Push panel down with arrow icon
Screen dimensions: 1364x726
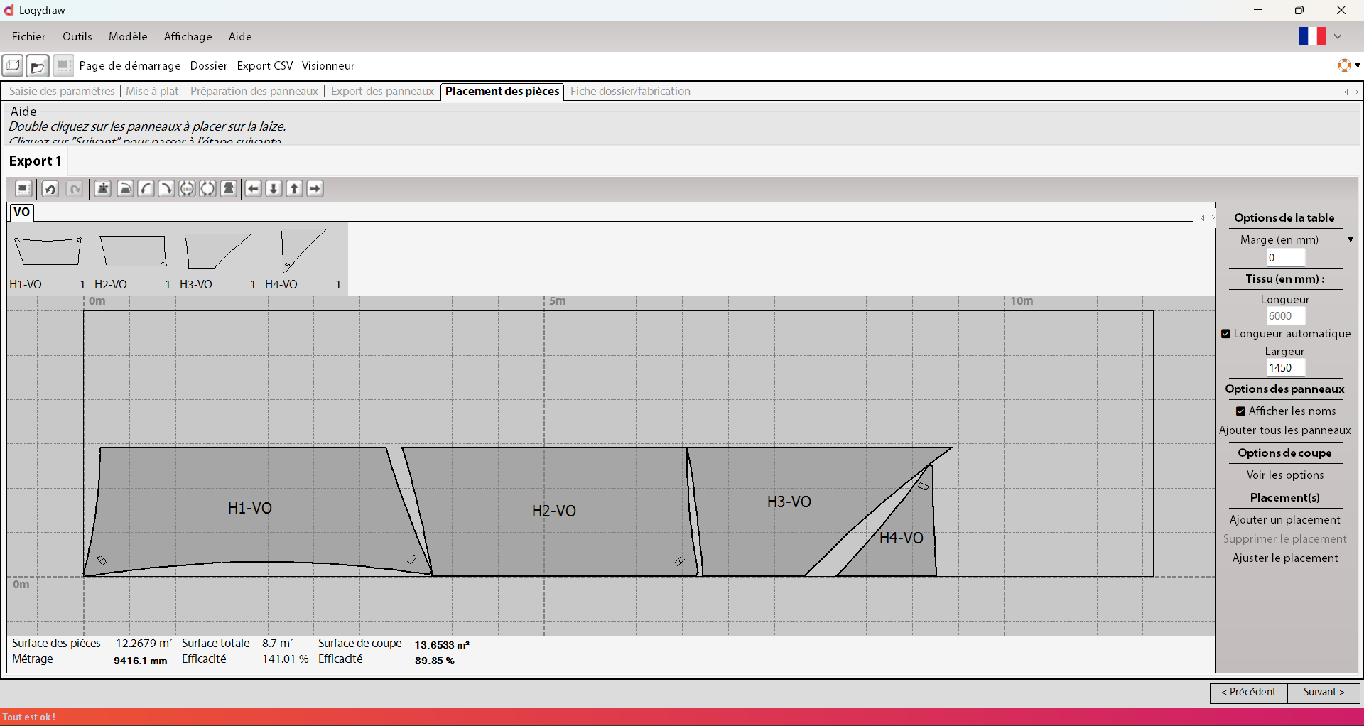pyautogui.click(x=274, y=188)
